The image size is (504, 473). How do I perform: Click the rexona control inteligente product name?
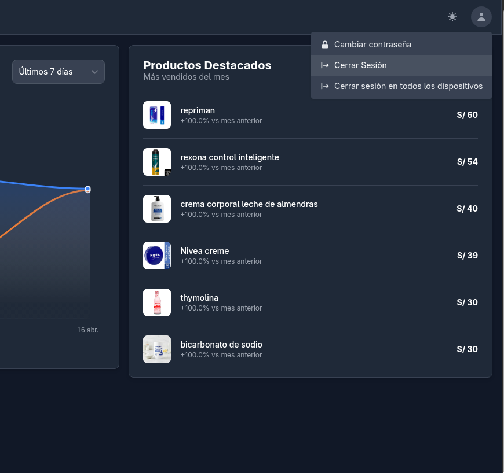[x=229, y=157]
